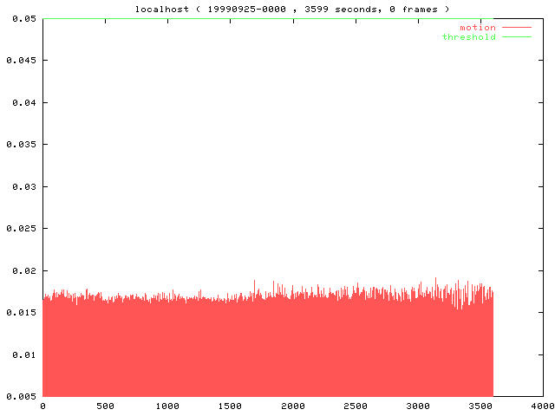Click the "19990925-0000" timestamp in the title
The image size is (555, 416).
(244, 9)
